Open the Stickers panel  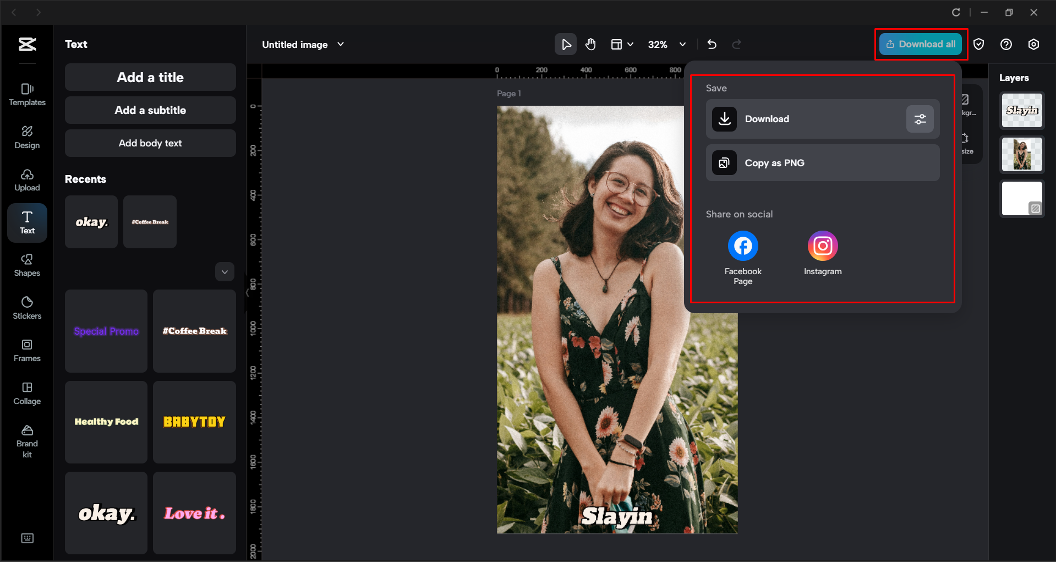pos(27,307)
